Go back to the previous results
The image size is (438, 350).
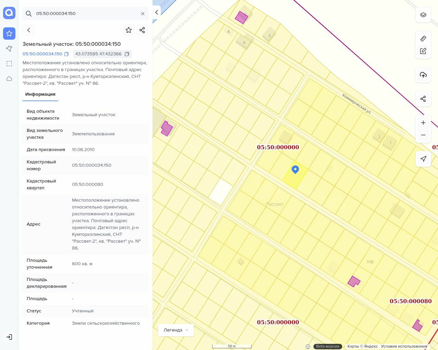tap(29, 30)
